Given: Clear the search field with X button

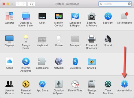Looking at the screenshot, I should pyautogui.click(x=129, y=4).
